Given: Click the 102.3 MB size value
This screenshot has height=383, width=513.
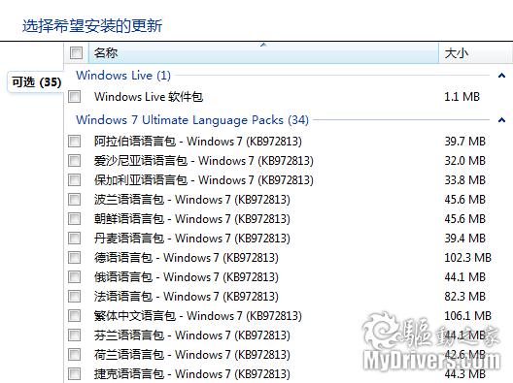Looking at the screenshot, I should click(x=468, y=258).
